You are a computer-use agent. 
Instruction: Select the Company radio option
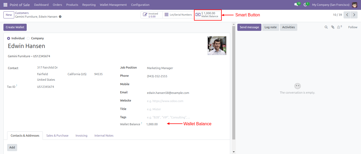click(28, 38)
